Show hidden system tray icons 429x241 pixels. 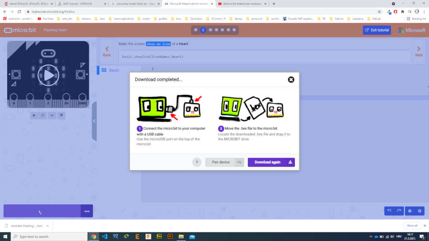click(x=371, y=236)
